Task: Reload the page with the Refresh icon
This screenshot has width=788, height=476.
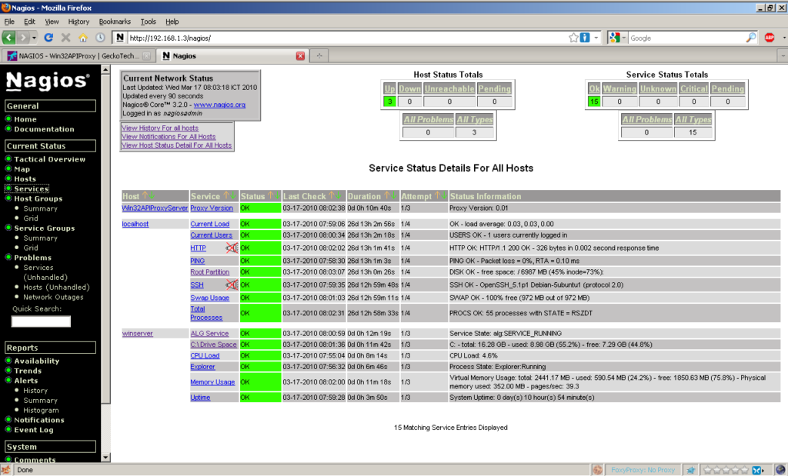Action: [48, 38]
